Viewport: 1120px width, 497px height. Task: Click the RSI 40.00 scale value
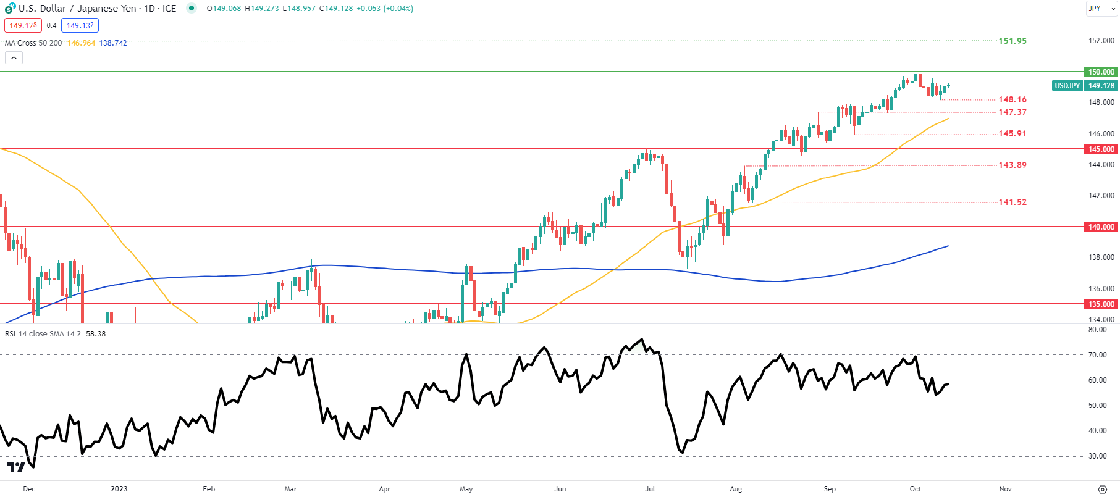[x=1098, y=431]
